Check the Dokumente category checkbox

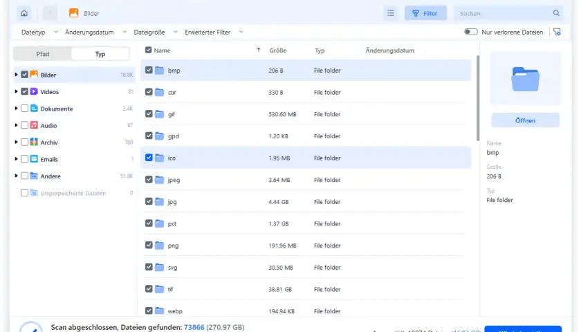(24, 108)
